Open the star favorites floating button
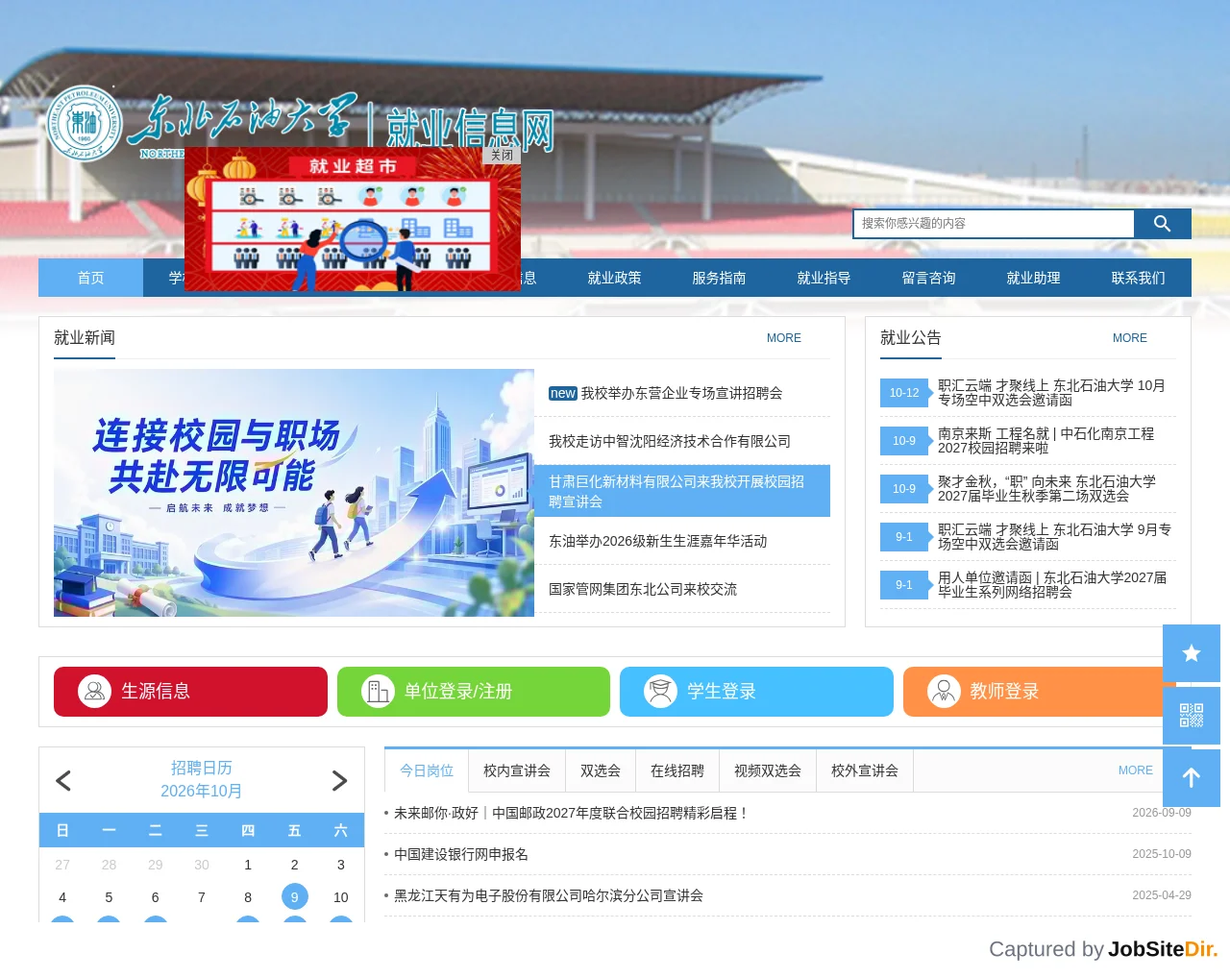 point(1192,653)
